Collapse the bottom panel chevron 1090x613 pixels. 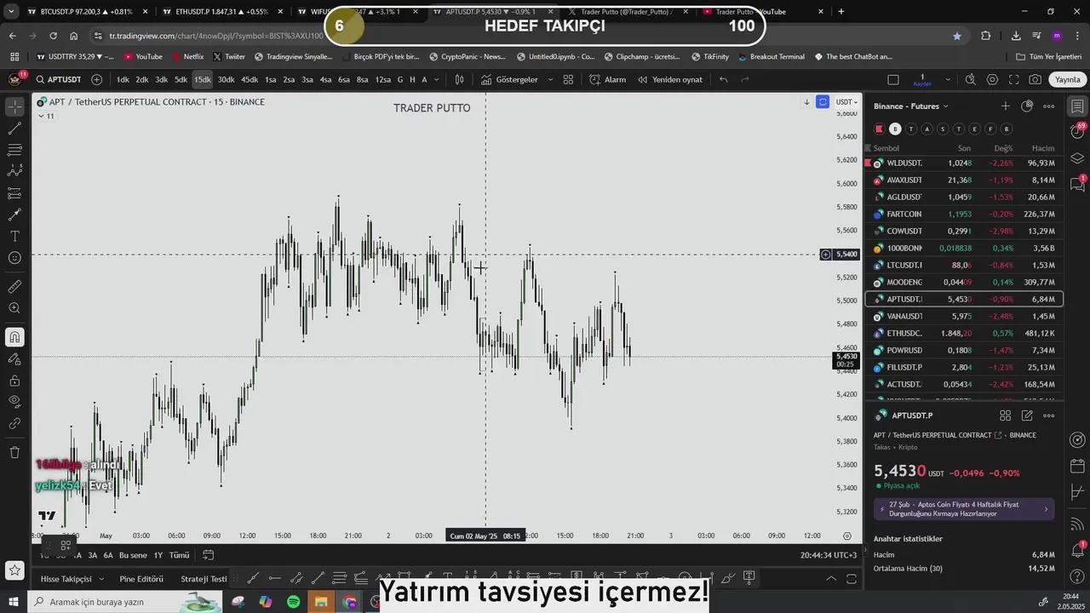[831, 579]
